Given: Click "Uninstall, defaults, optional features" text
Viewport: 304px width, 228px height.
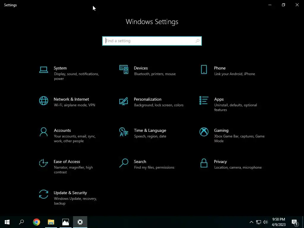Looking at the screenshot, I should 235,107.
